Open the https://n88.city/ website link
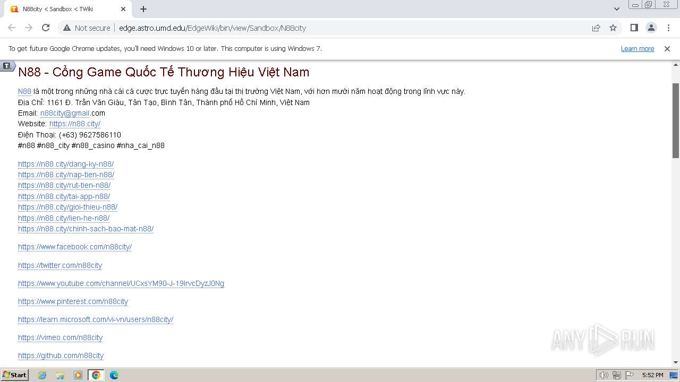 75,124
